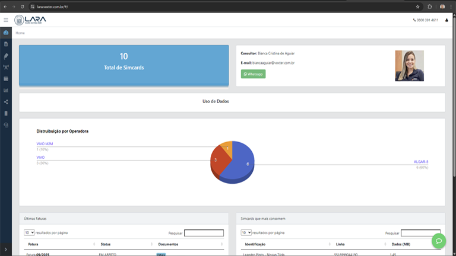This screenshot has height=256, width=456.
Task: Sort the table by Fatura column
Action: pos(59,244)
